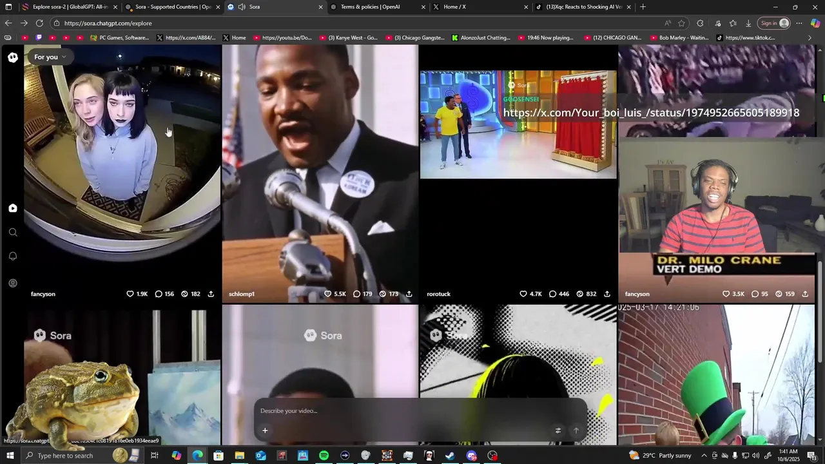The height and width of the screenshot is (464, 825).
Task: Open the fancyson profile under doorbell video
Action: point(43,294)
